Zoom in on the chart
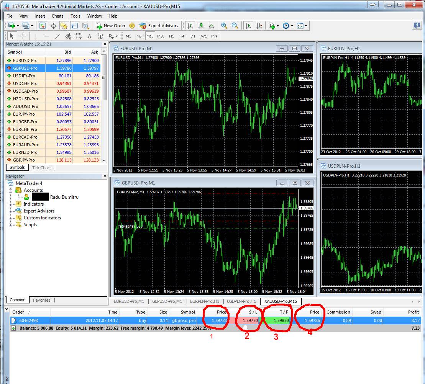 click(x=224, y=26)
